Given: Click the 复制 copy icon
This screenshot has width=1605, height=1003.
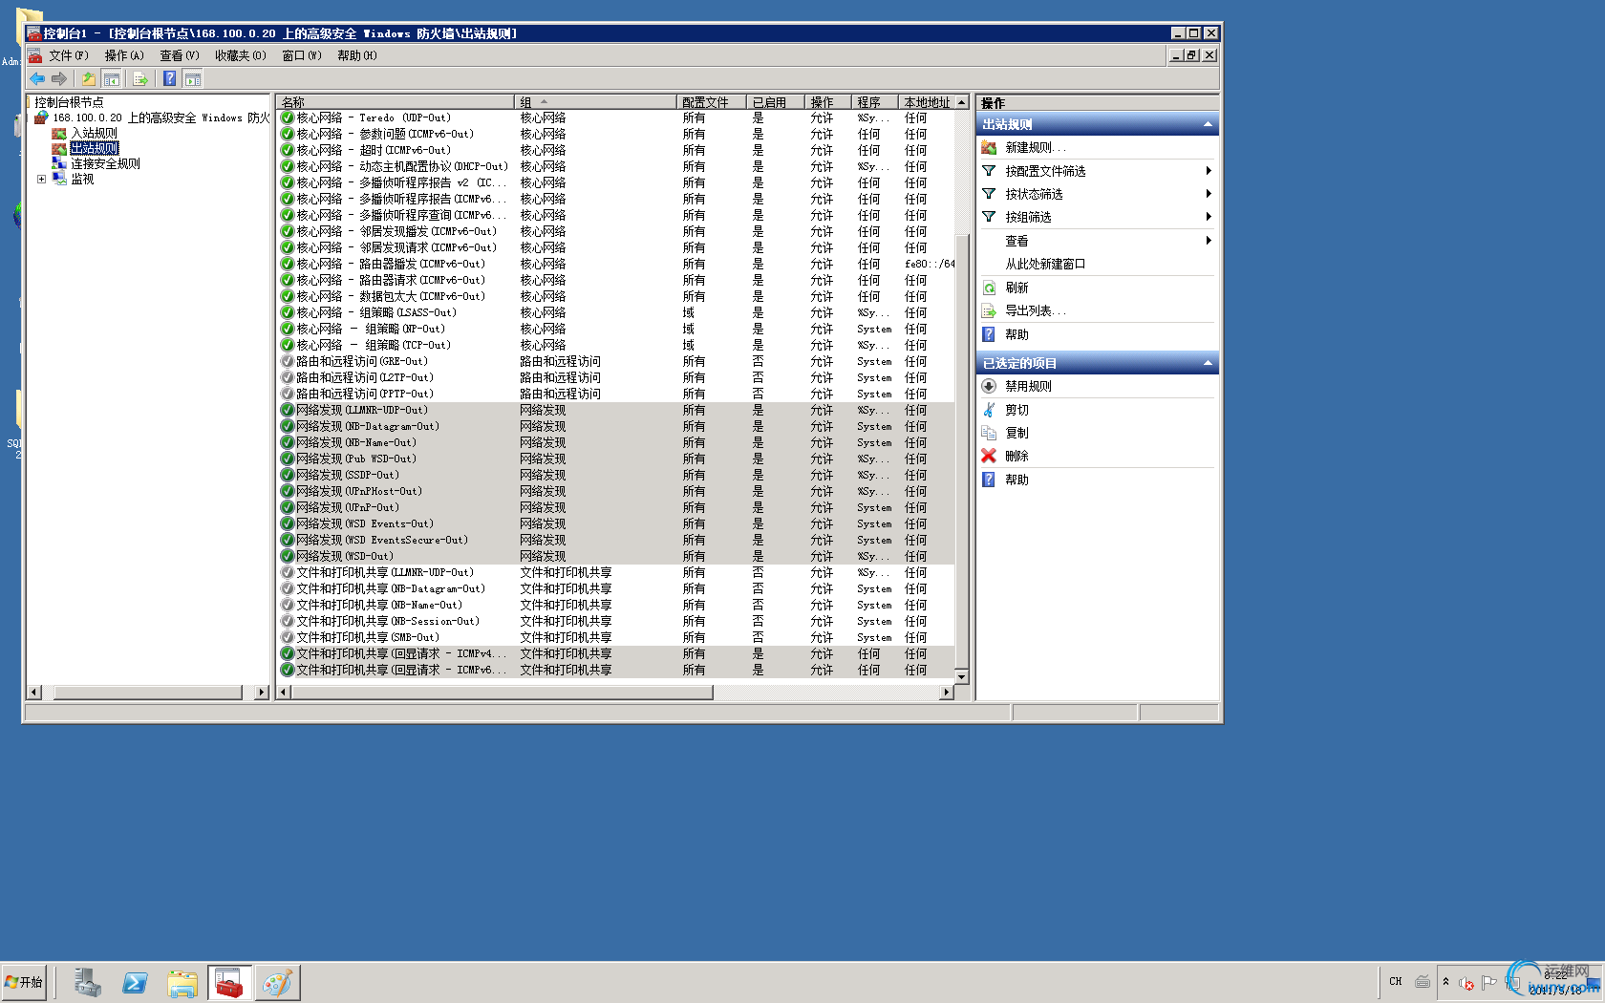Looking at the screenshot, I should point(989,433).
